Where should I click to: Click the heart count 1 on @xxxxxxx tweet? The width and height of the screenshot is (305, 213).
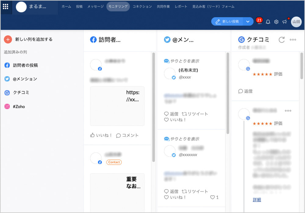(214, 197)
